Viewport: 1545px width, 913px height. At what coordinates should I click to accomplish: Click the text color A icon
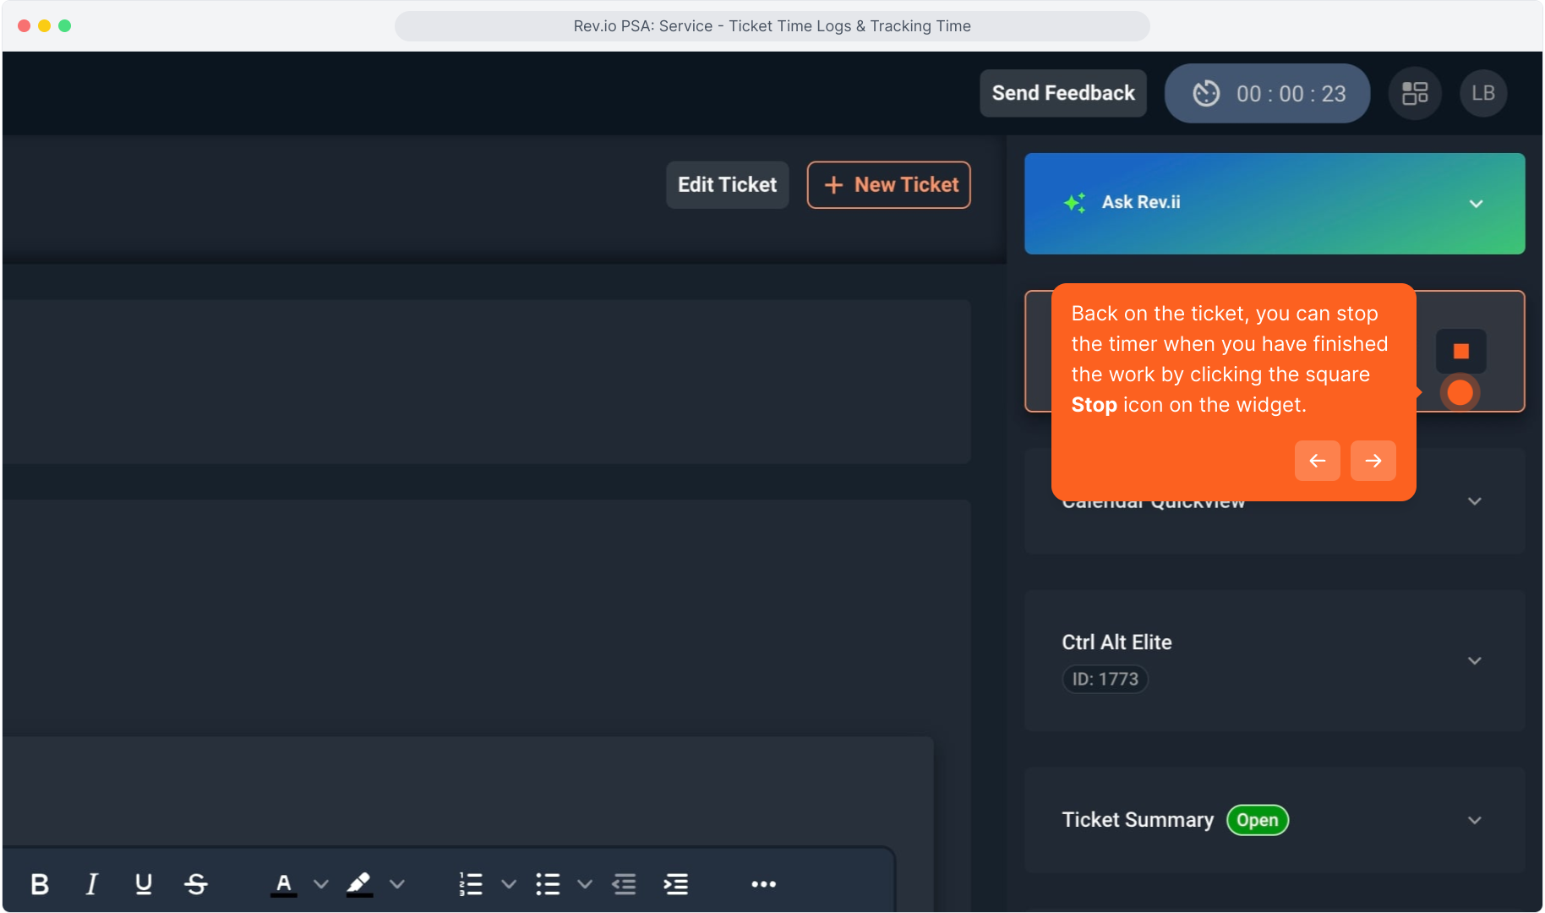point(284,884)
